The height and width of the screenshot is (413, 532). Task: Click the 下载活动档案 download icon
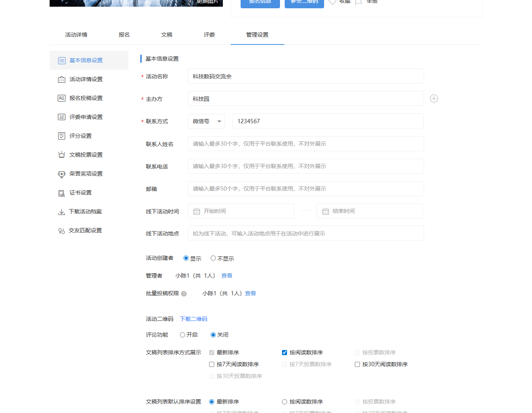click(62, 212)
